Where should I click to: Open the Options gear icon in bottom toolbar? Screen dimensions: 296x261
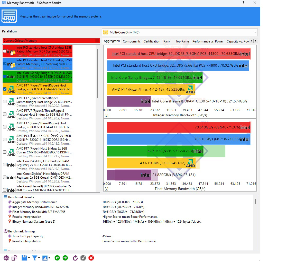coord(6,258)
